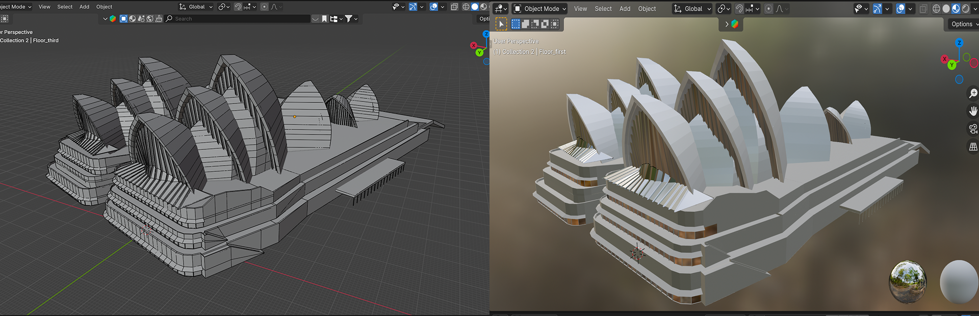Open Add menu in right viewport
This screenshot has width=979, height=316.
pos(625,9)
